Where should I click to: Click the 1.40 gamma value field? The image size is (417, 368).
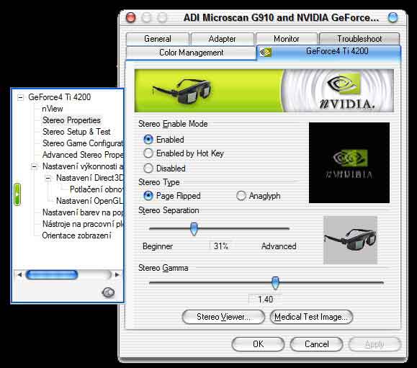265,300
